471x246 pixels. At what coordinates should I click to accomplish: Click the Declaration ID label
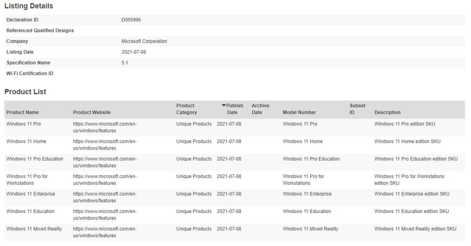(23, 20)
